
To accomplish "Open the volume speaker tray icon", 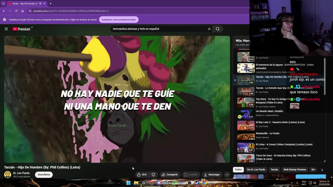I will point(315,183).
